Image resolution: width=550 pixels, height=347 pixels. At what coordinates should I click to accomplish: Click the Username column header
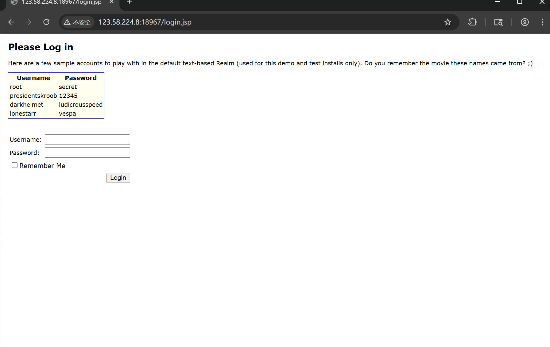pos(33,78)
